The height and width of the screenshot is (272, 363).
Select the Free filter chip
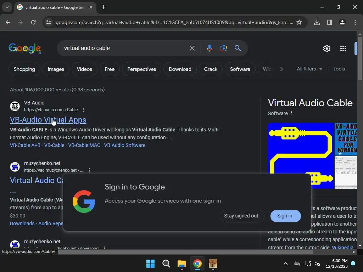(x=110, y=69)
